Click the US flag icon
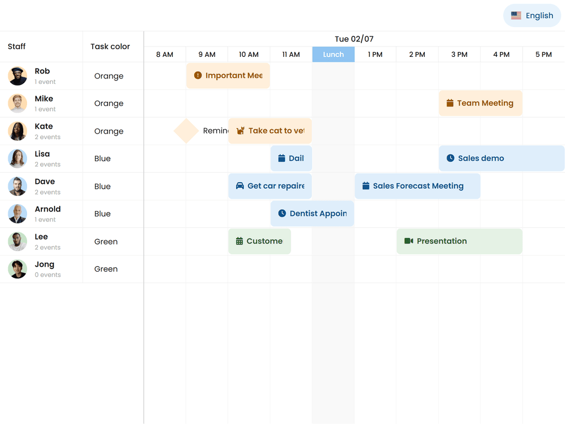This screenshot has width=565, height=424. [516, 15]
